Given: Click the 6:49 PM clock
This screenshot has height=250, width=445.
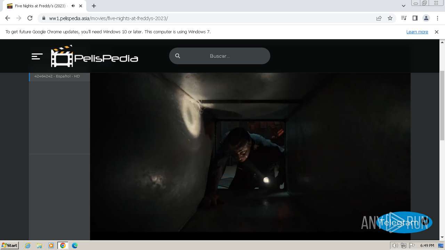Looking at the screenshot, I should (x=427, y=245).
